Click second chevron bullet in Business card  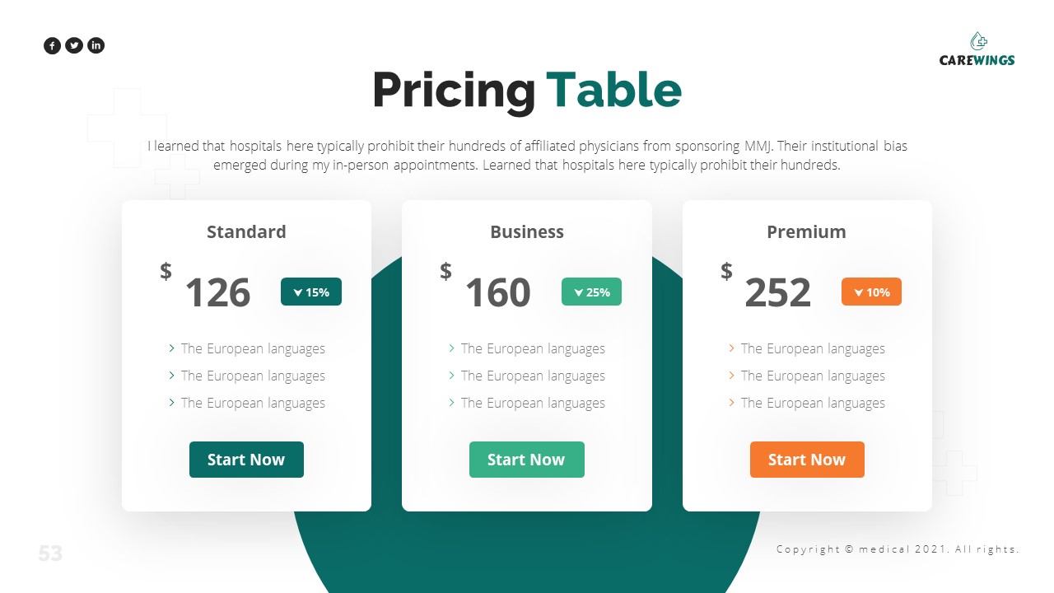451,376
